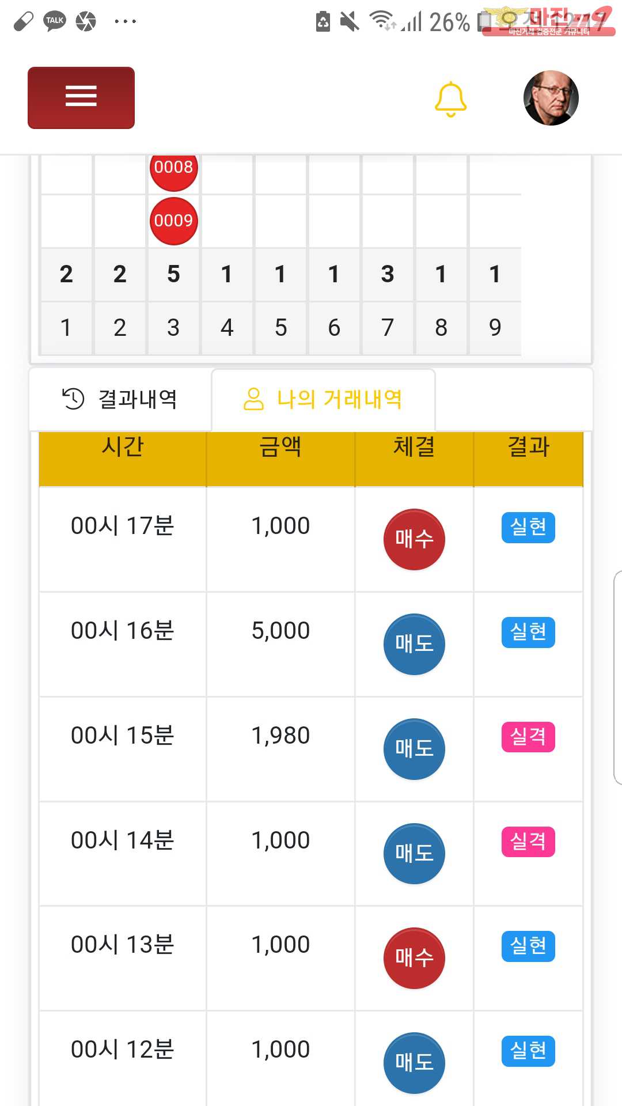
Task: Select 나의 거래내역 tab
Action: coord(323,399)
